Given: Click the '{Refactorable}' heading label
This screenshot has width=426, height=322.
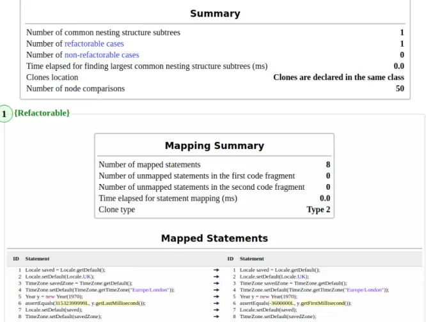Looking at the screenshot, I should (x=42, y=113).
